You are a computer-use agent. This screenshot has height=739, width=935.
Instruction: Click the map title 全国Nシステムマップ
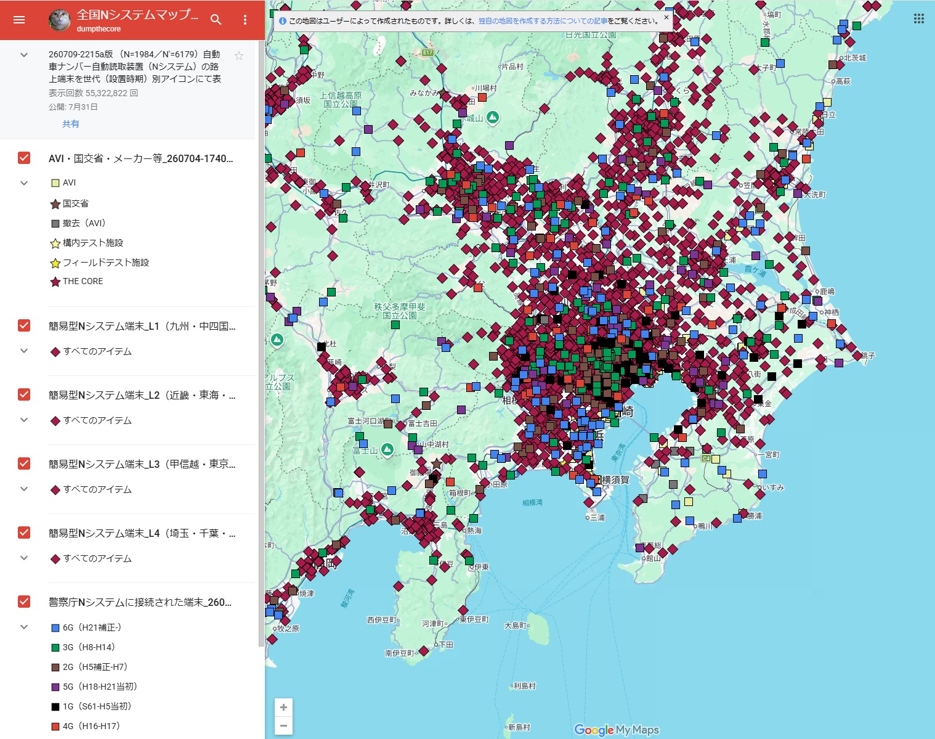point(137,15)
